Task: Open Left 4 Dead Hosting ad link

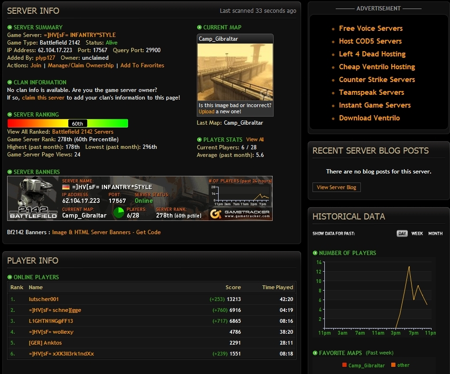Action: 372,54
